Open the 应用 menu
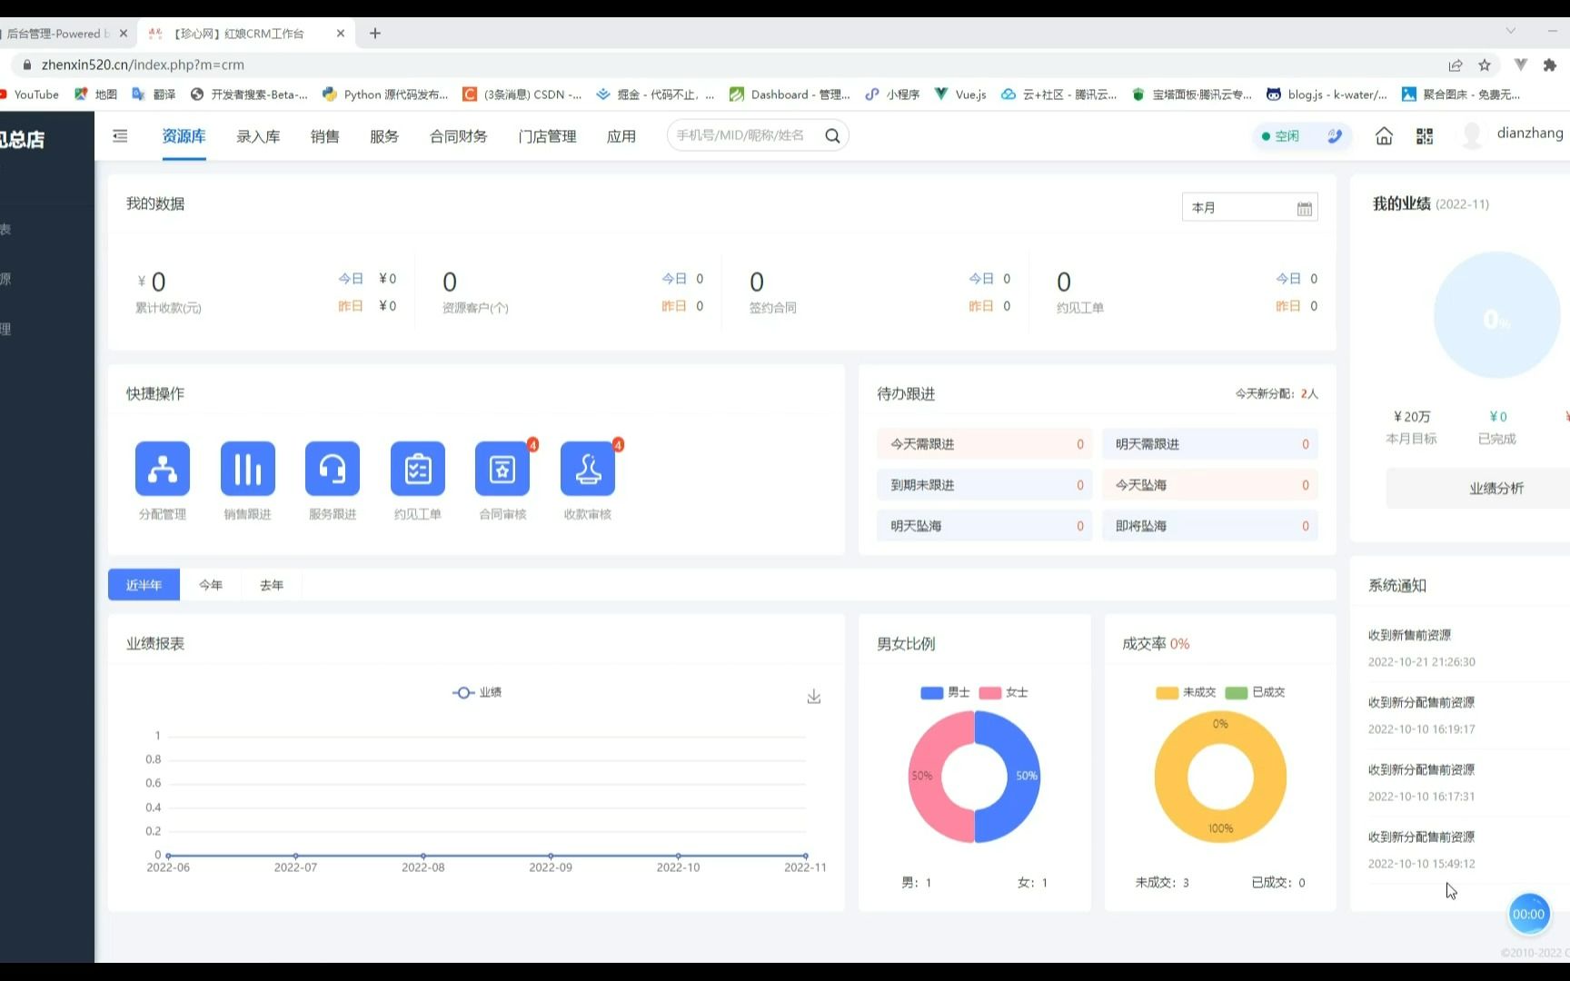The image size is (1570, 981). [621, 137]
